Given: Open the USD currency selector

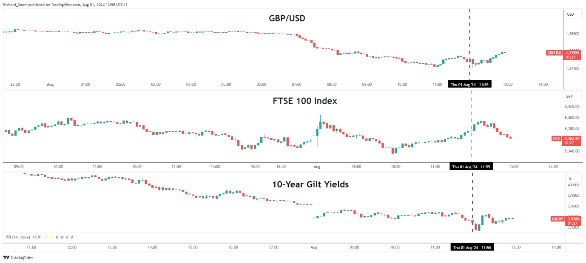Looking at the screenshot, I should click(x=570, y=14).
